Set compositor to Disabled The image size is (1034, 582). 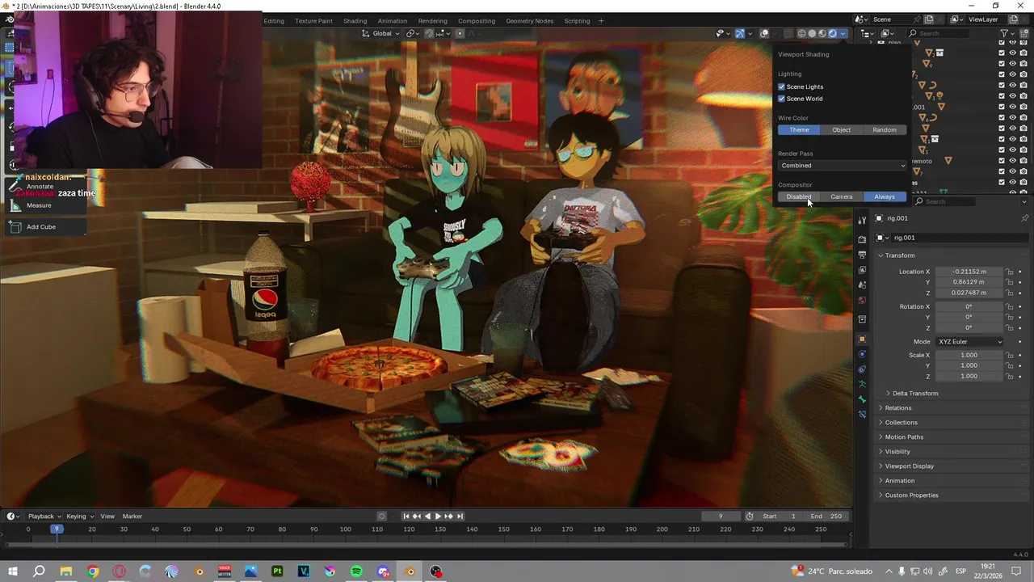point(799,196)
